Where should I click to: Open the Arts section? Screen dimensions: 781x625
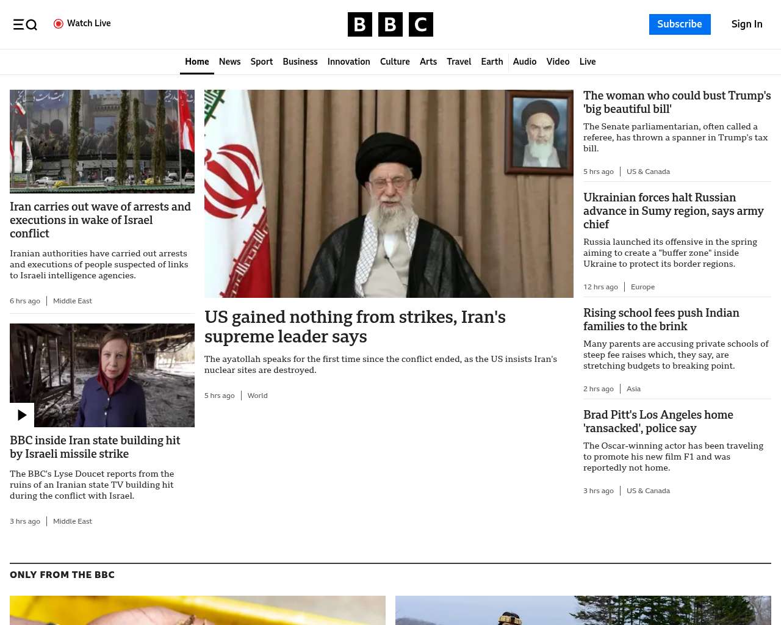coord(428,62)
